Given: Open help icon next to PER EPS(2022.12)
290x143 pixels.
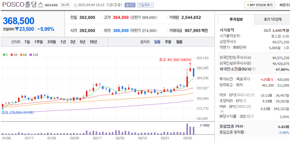Looking at the screenshot, I should pos(253,95).
